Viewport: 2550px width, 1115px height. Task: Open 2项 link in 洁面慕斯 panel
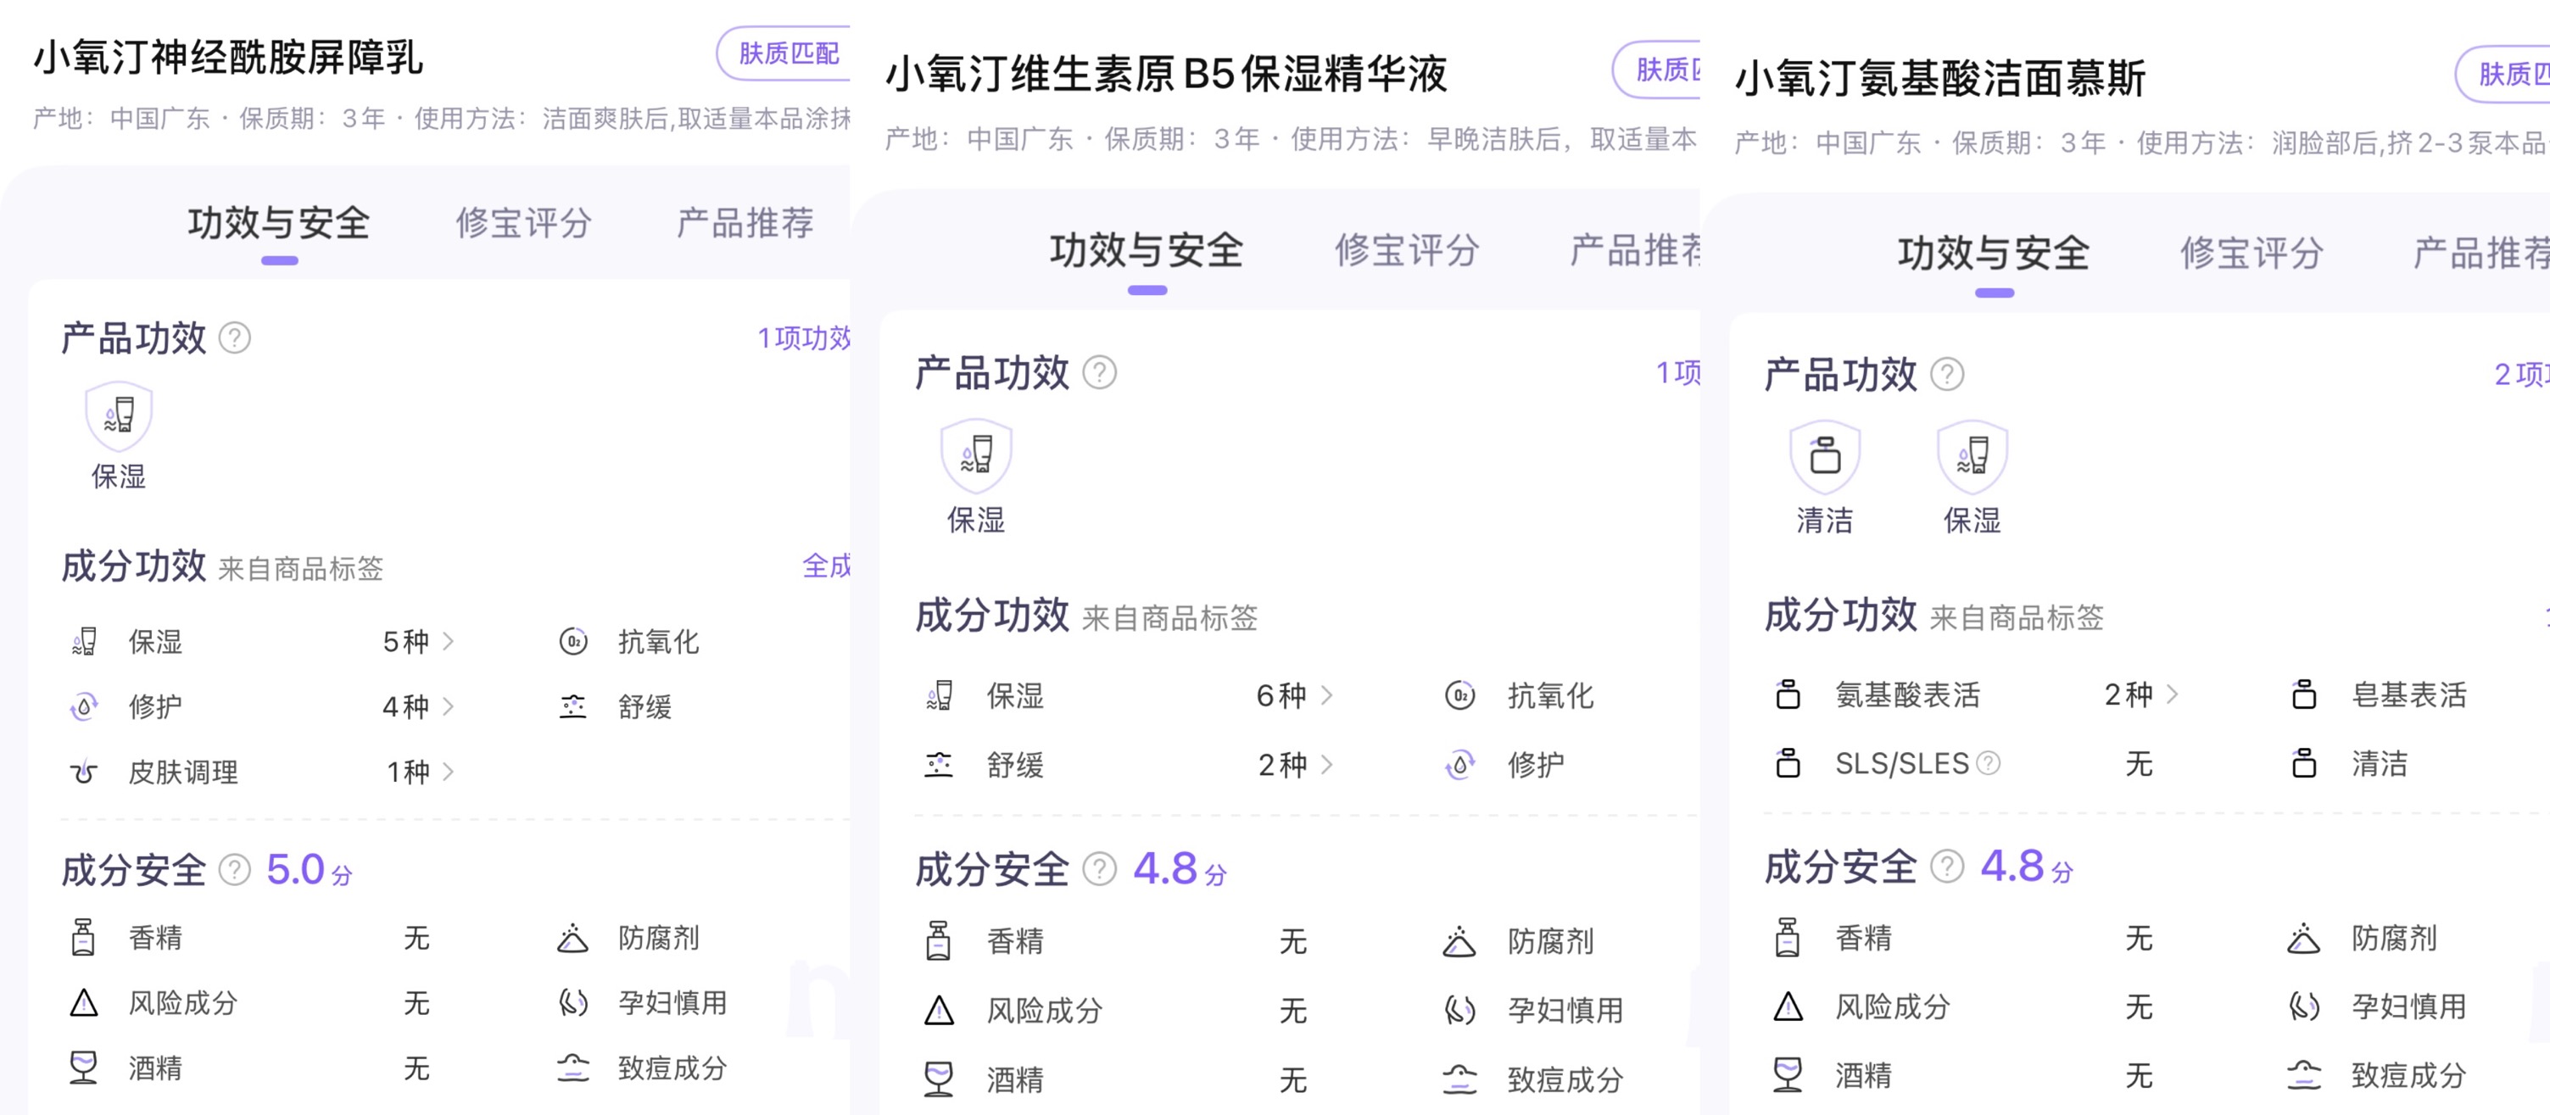coord(2521,375)
